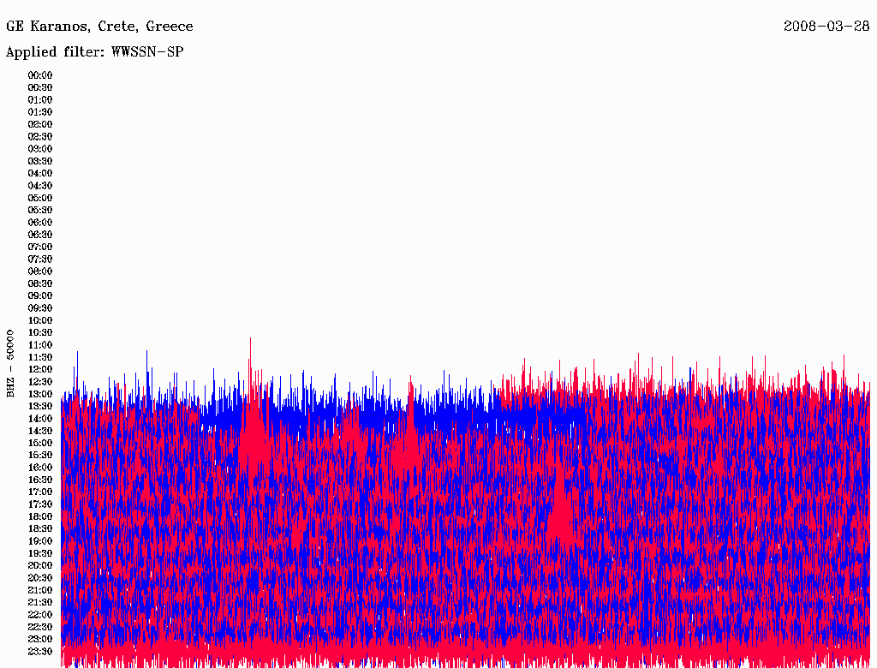Select the date 2008-03-28 in the header

(826, 27)
